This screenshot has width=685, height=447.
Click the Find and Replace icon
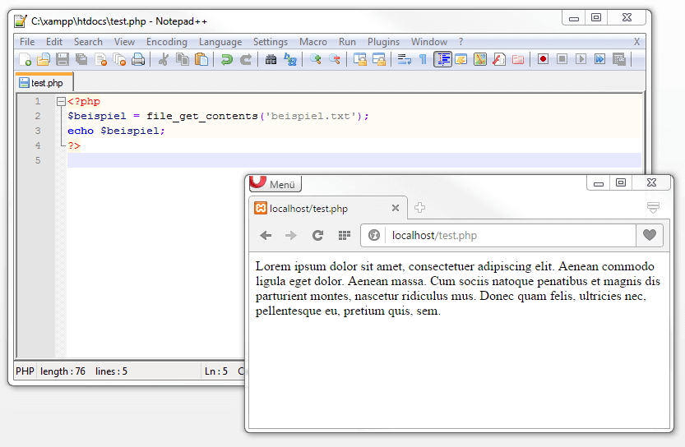pos(290,59)
